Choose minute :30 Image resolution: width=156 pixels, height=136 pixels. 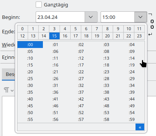point(30,85)
